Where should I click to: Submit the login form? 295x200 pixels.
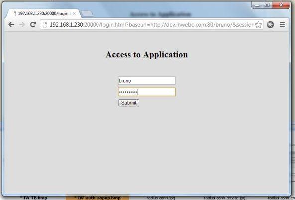[x=129, y=103]
